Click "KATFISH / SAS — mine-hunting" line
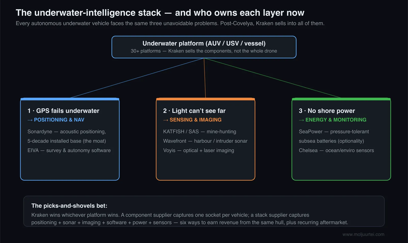 200,132
